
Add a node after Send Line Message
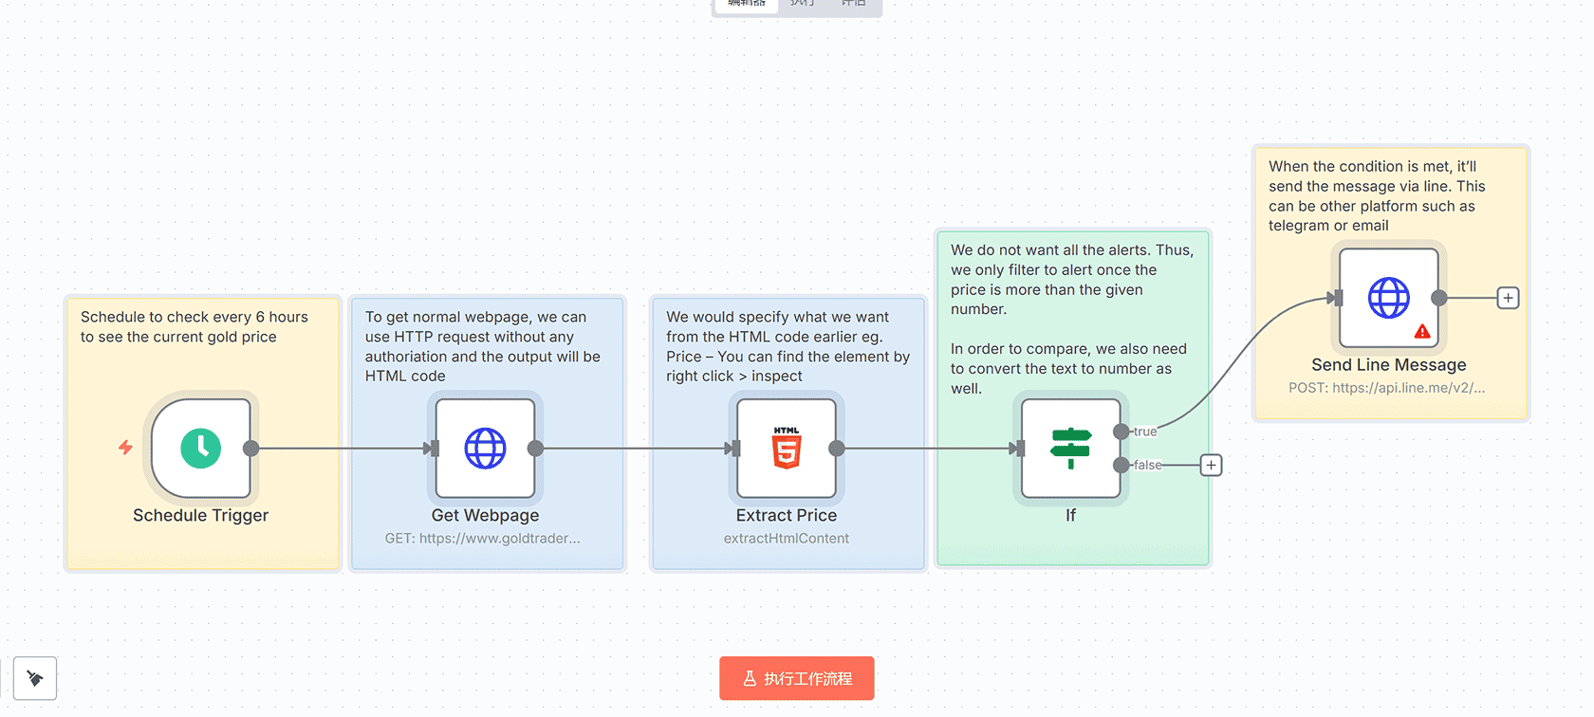click(1508, 298)
